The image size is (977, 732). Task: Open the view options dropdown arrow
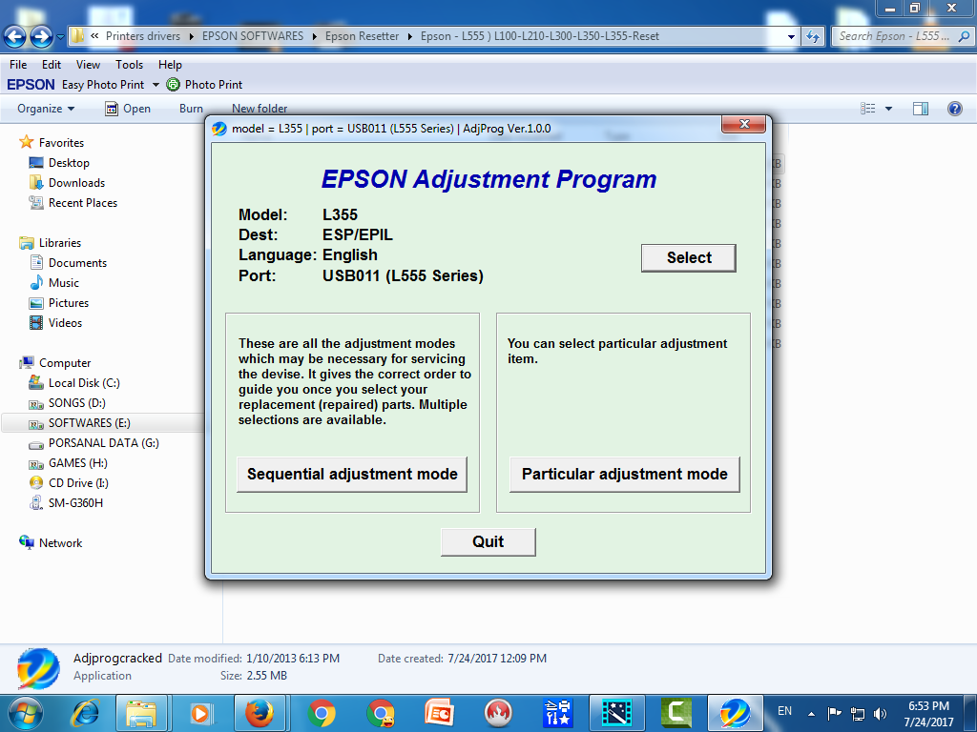888,109
